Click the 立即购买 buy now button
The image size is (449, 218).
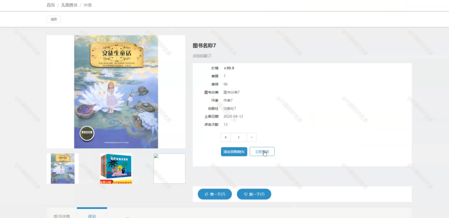[262, 152]
